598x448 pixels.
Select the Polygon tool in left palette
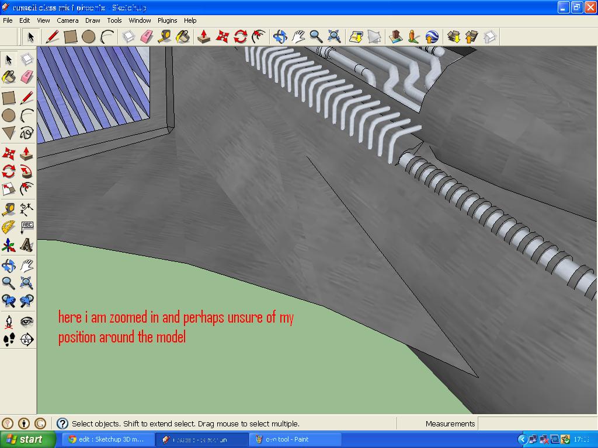click(x=8, y=133)
